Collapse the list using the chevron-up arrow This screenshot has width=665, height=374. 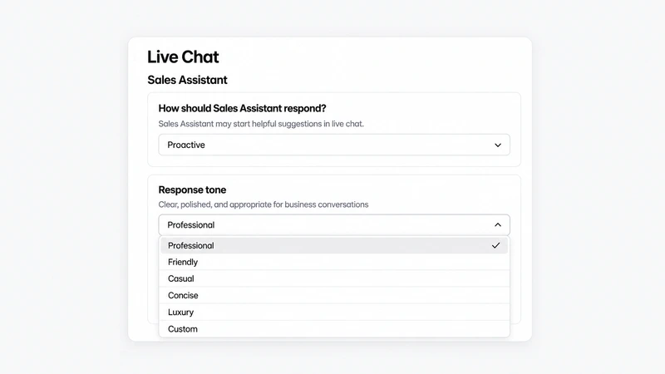pyautogui.click(x=498, y=224)
